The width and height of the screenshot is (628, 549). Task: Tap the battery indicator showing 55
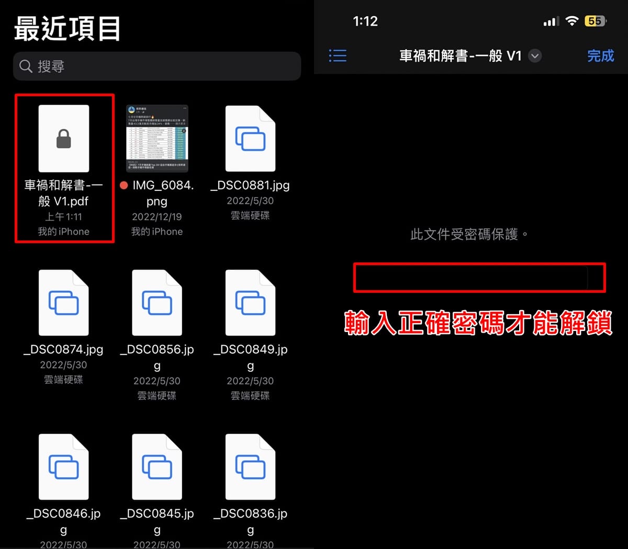596,21
